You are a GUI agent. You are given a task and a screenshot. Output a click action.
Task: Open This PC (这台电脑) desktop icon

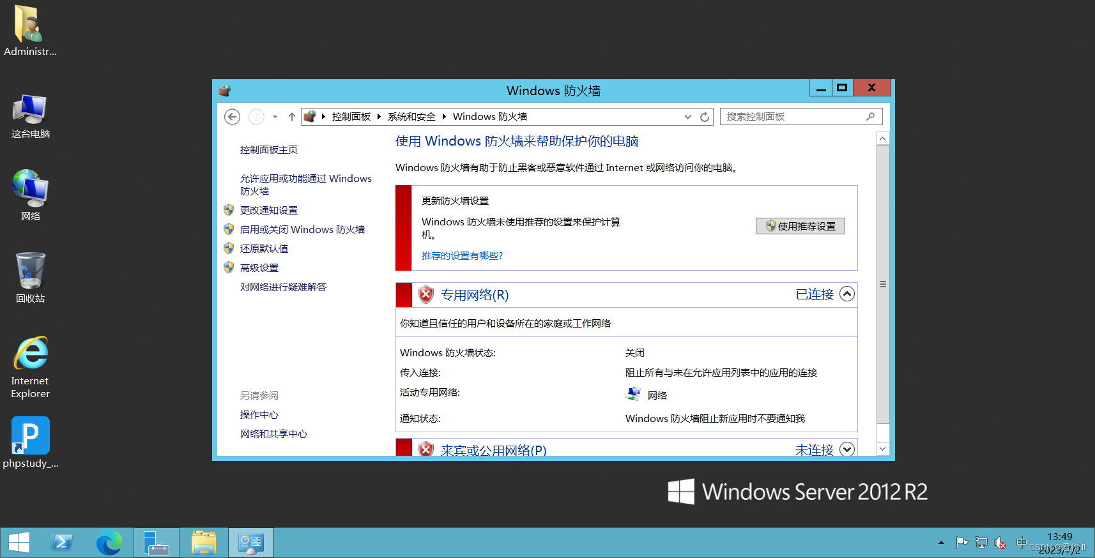(30, 117)
